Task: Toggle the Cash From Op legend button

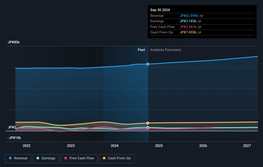Action: pos(117,158)
